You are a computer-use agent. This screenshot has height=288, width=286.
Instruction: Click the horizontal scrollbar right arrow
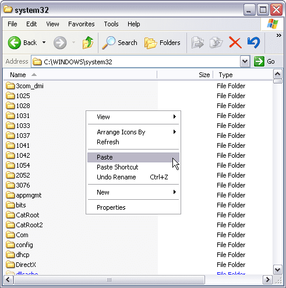(267, 280)
